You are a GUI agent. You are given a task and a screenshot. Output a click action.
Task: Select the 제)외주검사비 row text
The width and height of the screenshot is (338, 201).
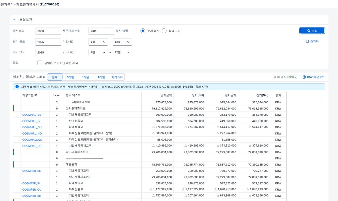(x=81, y=102)
